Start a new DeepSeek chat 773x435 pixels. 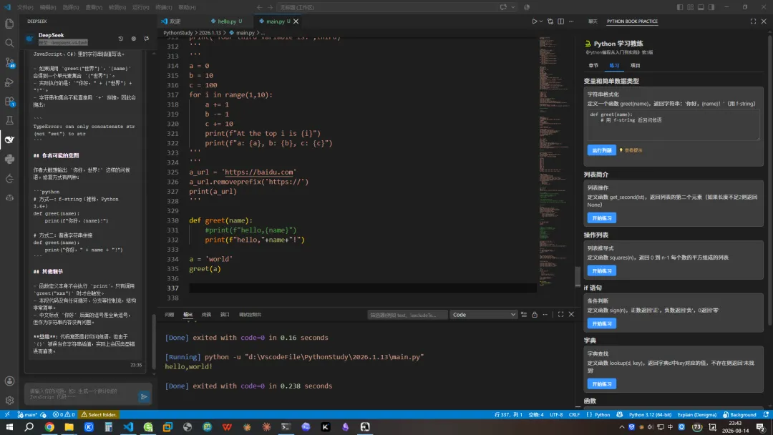[147, 39]
